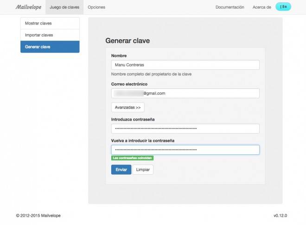Image resolution: width=306 pixels, height=225 pixels.
Task: Click the © 2012-2015 Mailvelope footer text
Action: (x=38, y=215)
